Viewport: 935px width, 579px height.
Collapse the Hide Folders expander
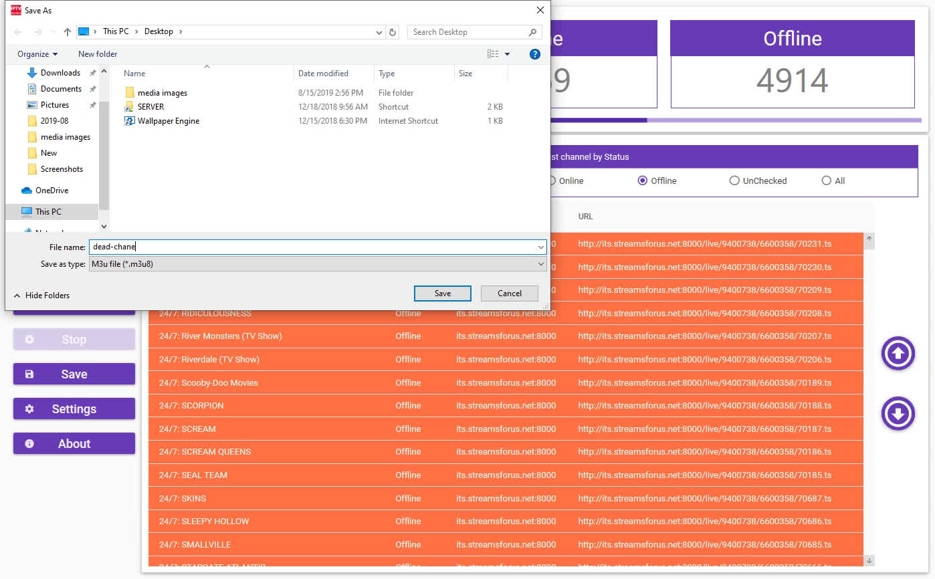pyautogui.click(x=41, y=296)
